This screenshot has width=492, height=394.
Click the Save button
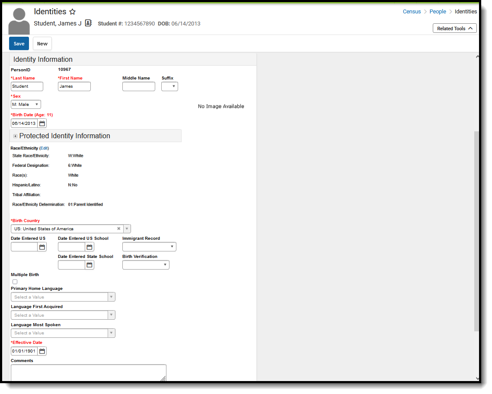(x=19, y=43)
